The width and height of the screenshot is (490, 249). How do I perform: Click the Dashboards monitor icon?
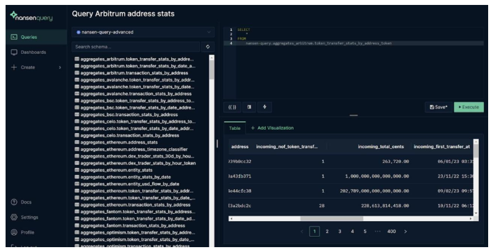click(14, 52)
